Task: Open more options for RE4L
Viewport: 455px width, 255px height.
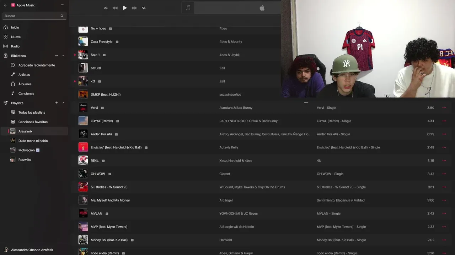Action: (x=444, y=160)
